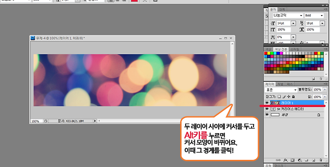
Task: Pick the yellow swatch next to red
Action: [x=269, y=53]
